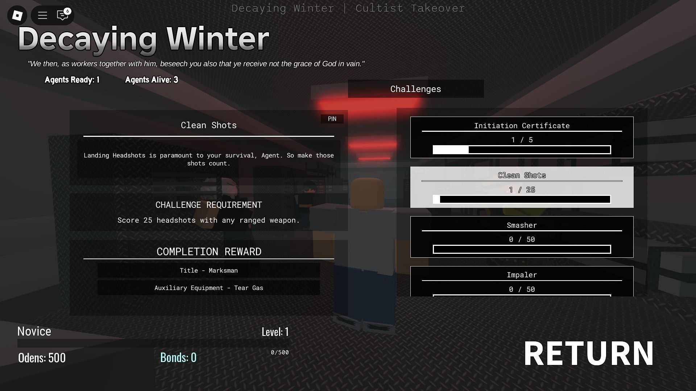Click the Agents Alive counter display

[151, 79]
